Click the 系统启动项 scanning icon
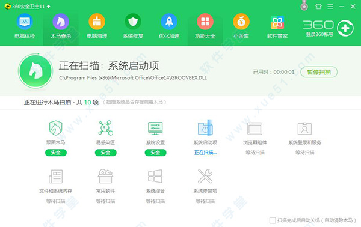361x227 pixels. pyautogui.click(x=205, y=128)
